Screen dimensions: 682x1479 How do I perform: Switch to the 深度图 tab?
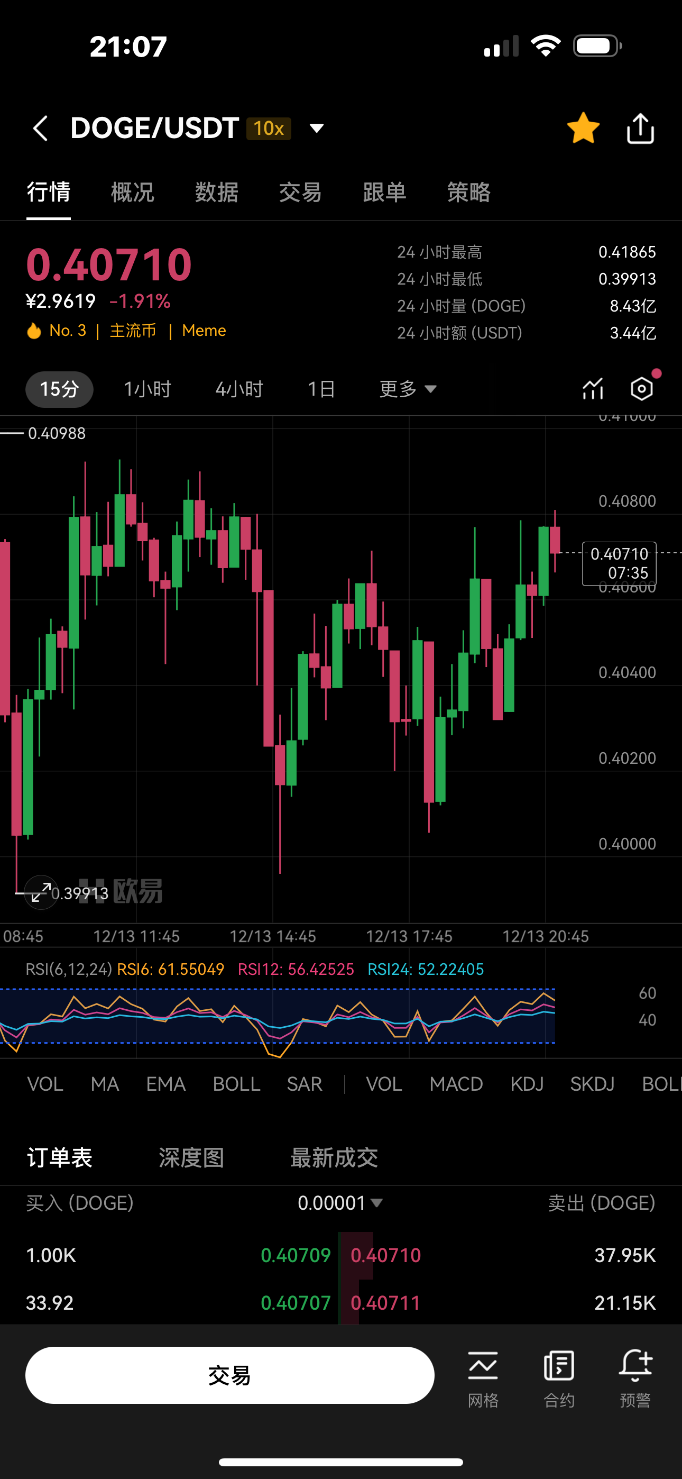tap(191, 1157)
